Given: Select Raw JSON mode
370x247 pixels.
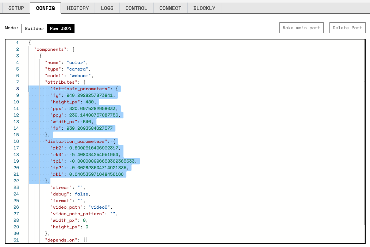Looking at the screenshot, I should [61, 28].
